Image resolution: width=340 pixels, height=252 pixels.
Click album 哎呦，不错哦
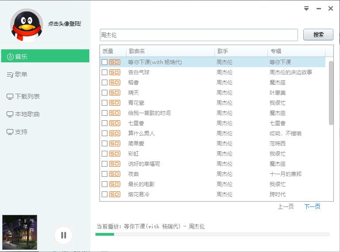coord(286,133)
